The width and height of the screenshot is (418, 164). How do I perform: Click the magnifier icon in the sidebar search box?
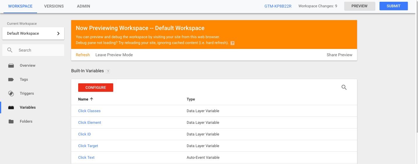coord(10,50)
